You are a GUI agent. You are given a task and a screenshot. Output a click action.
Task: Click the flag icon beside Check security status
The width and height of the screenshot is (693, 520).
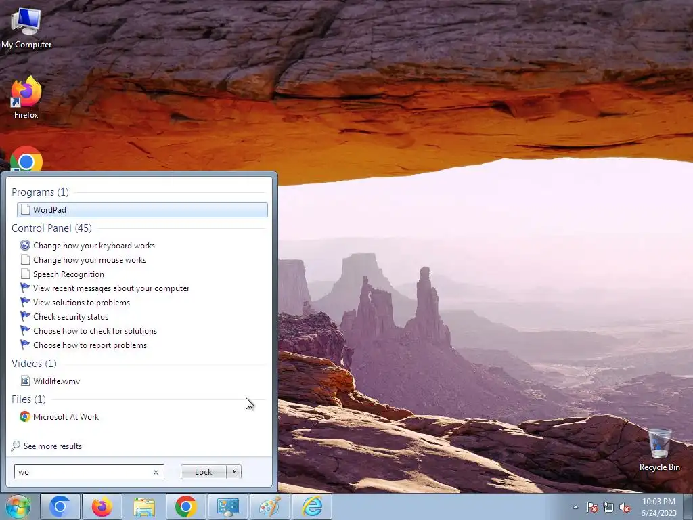coord(25,316)
